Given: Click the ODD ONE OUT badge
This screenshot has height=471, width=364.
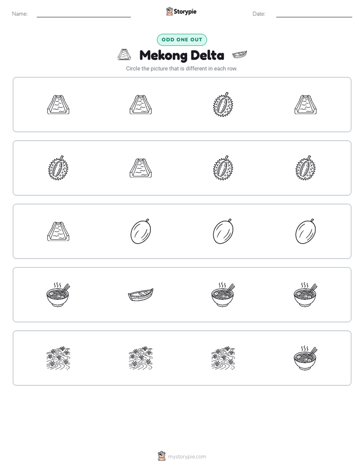Looking at the screenshot, I should [181, 40].
